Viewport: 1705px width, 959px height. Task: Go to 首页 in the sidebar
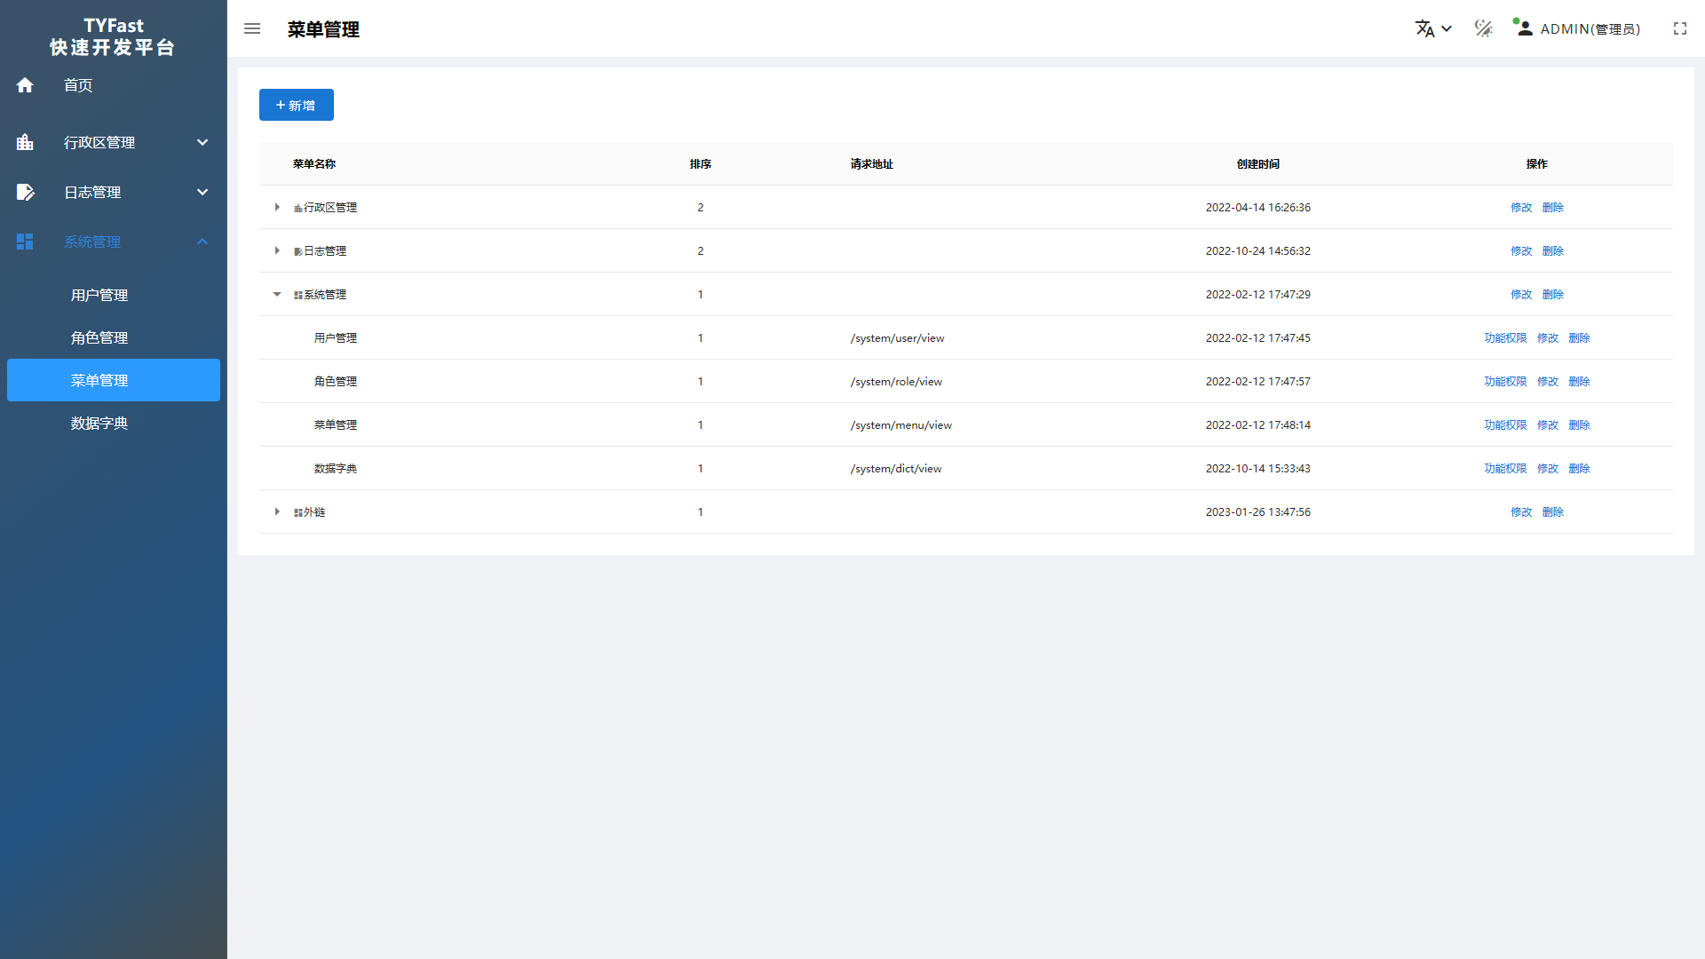pyautogui.click(x=78, y=85)
